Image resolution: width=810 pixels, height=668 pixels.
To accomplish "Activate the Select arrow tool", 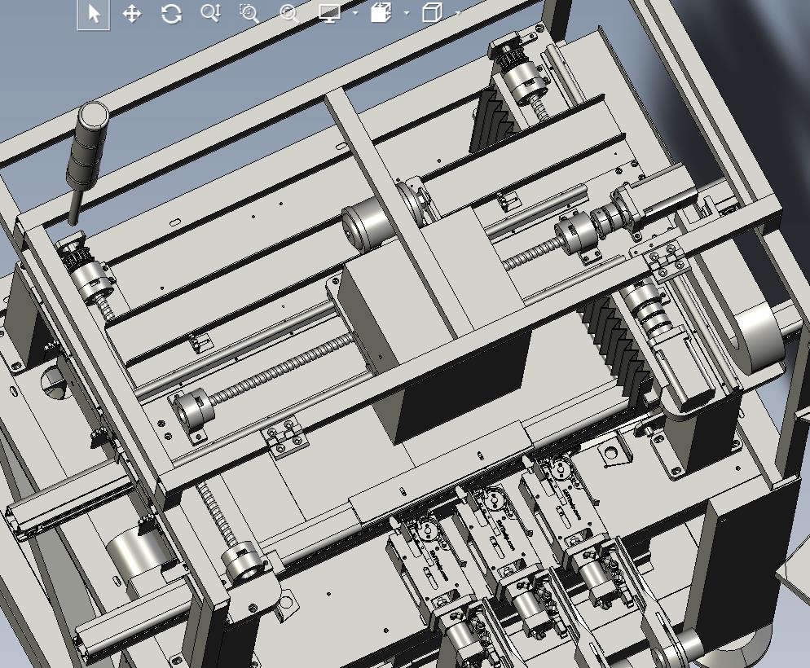I will [x=94, y=14].
